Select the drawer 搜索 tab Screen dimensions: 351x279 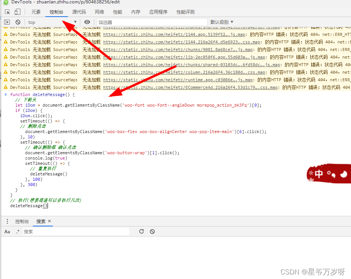(x=41, y=222)
